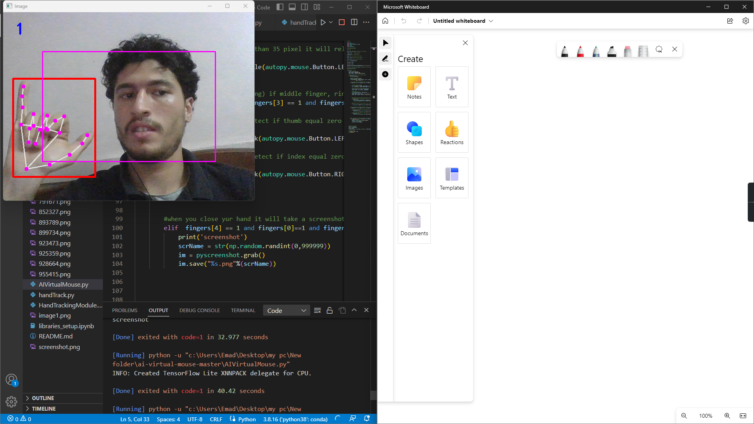Insert a Text element on the whiteboard

pyautogui.click(x=452, y=86)
